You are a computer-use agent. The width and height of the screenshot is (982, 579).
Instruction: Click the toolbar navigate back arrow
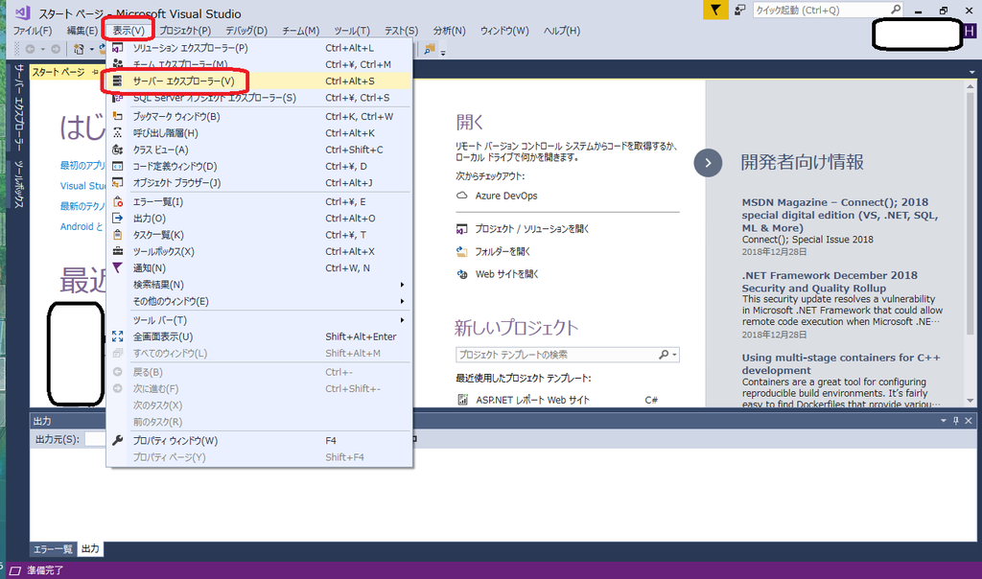(x=30, y=49)
